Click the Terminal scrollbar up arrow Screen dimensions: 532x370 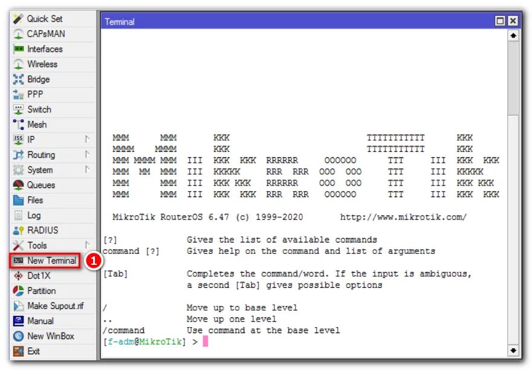click(x=513, y=36)
